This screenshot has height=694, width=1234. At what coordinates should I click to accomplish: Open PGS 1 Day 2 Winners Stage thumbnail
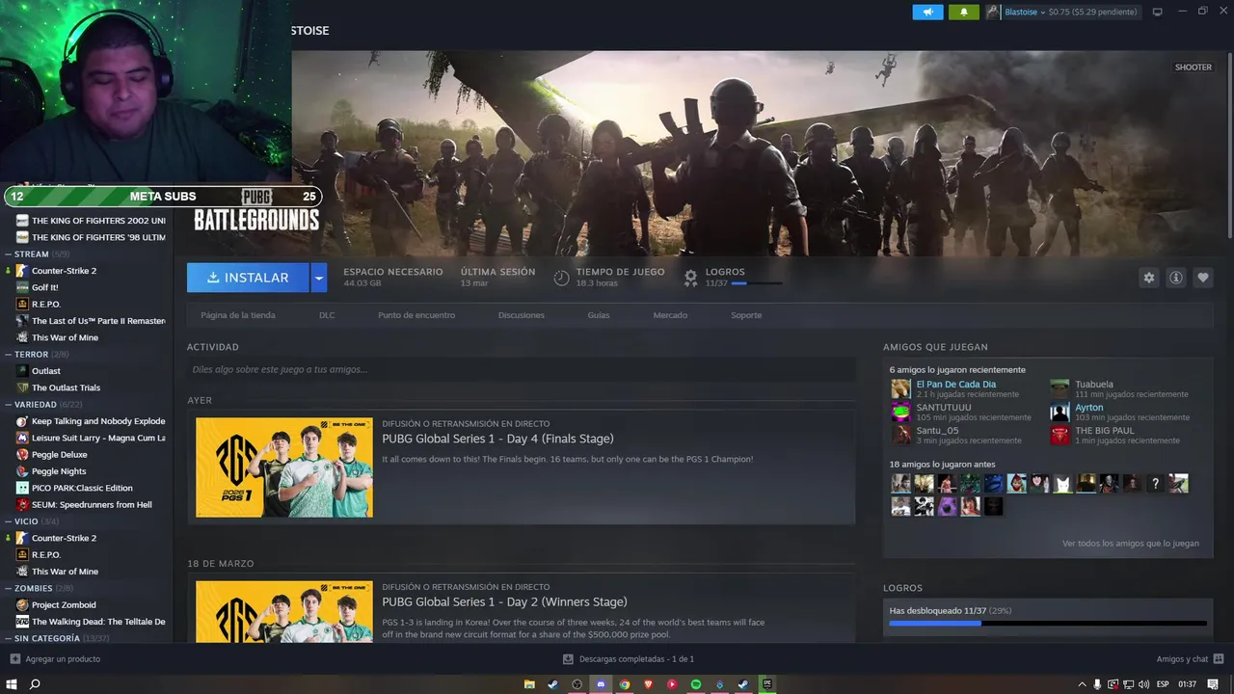tap(284, 611)
